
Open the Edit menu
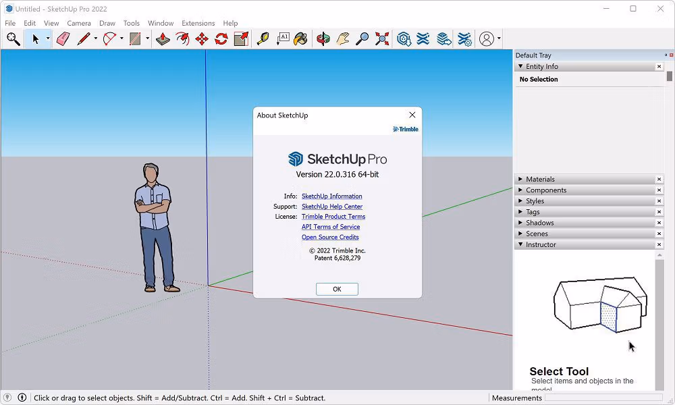(x=30, y=23)
